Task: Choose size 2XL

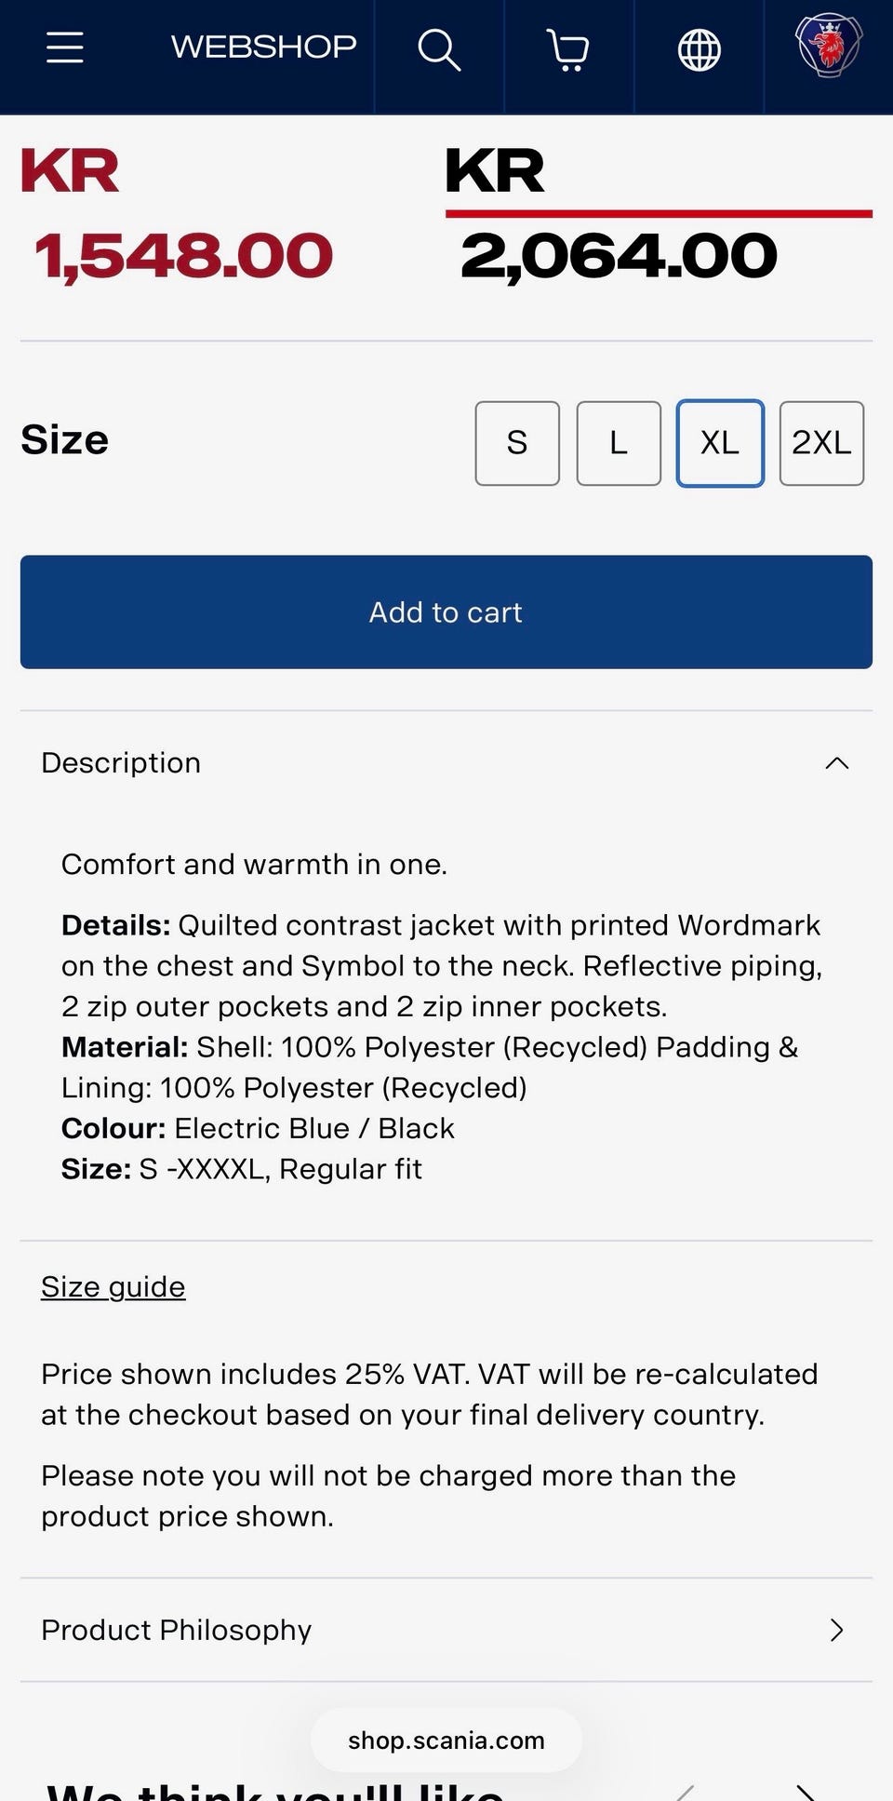Action: point(821,443)
